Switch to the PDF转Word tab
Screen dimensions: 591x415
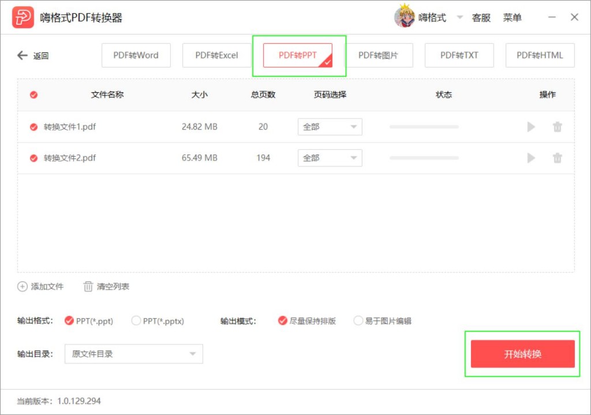point(136,55)
